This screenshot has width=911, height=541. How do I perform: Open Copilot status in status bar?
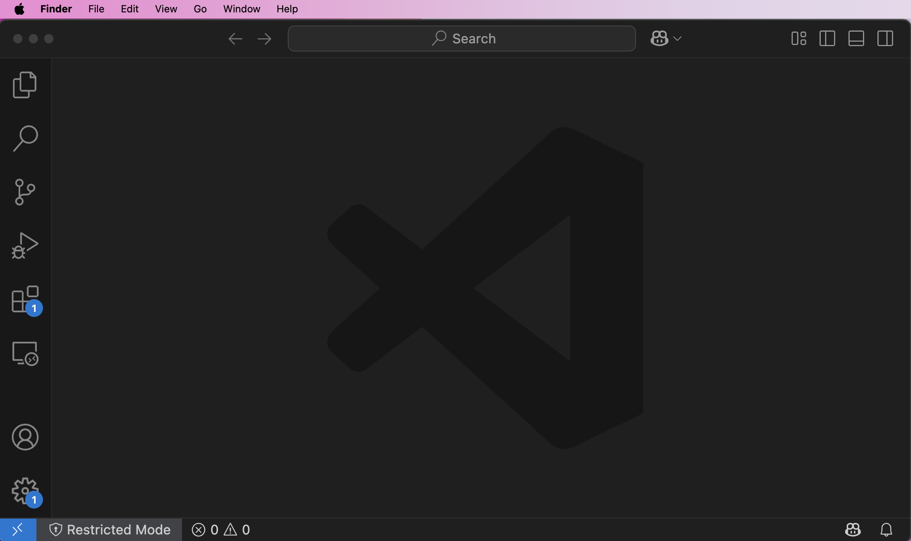(853, 530)
